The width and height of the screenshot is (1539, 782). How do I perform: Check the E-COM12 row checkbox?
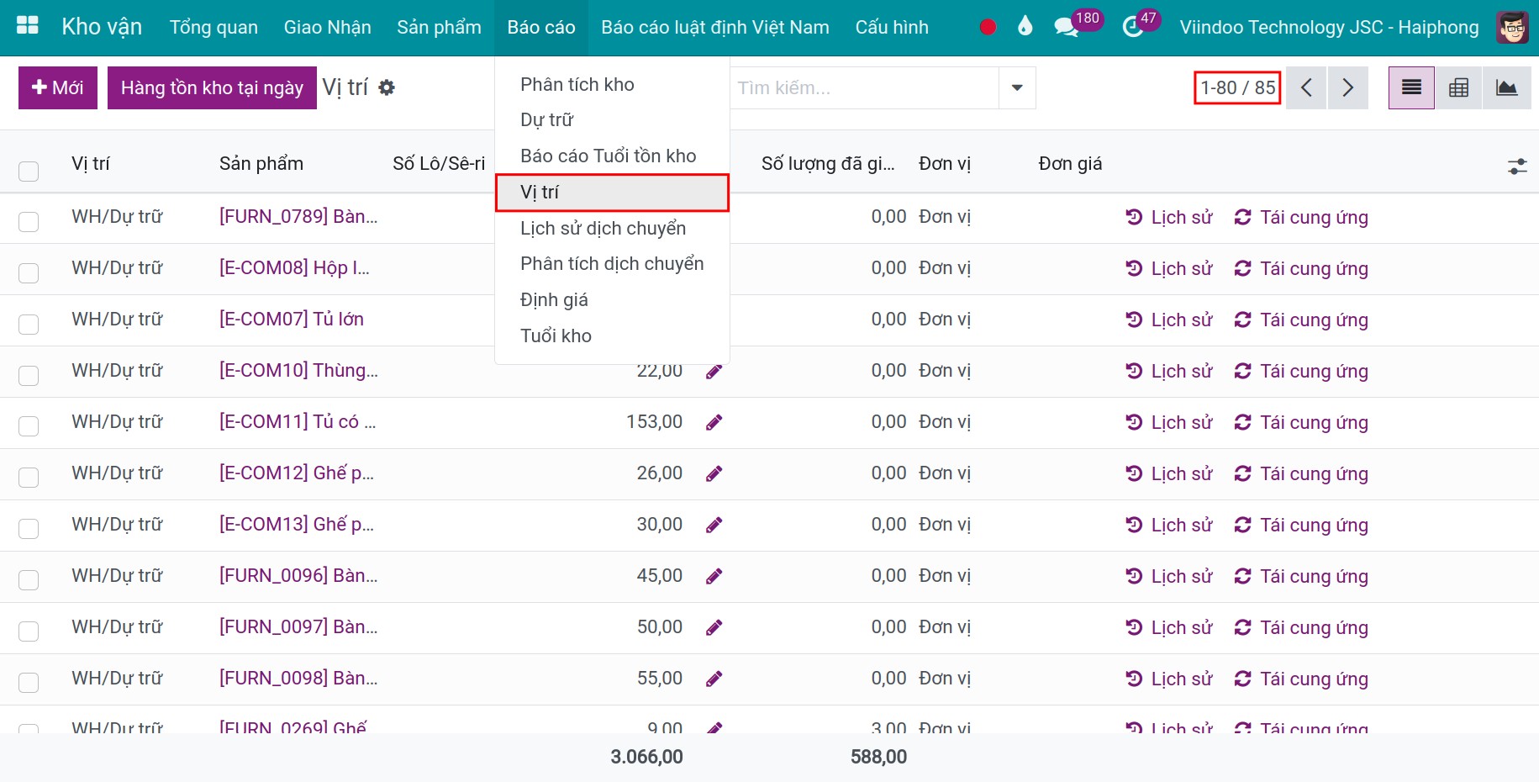29,477
